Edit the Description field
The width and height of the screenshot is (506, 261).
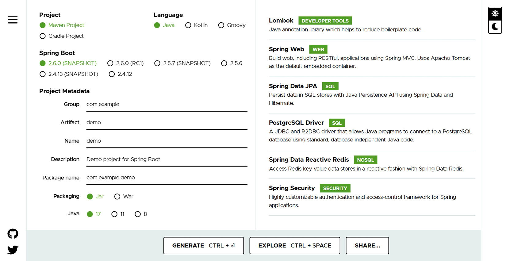coord(167,159)
